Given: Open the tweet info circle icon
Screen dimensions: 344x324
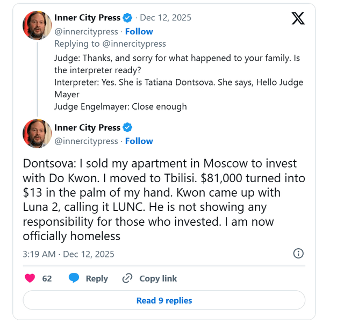Looking at the screenshot, I should coord(298,254).
